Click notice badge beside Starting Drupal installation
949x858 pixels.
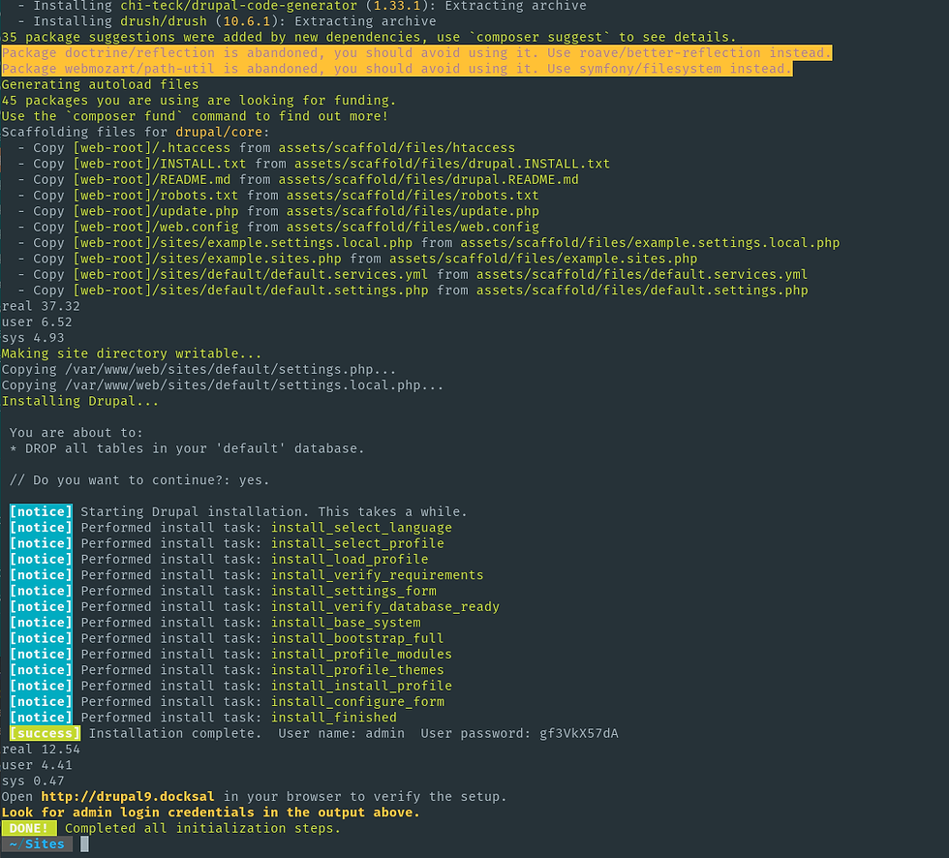tap(41, 512)
